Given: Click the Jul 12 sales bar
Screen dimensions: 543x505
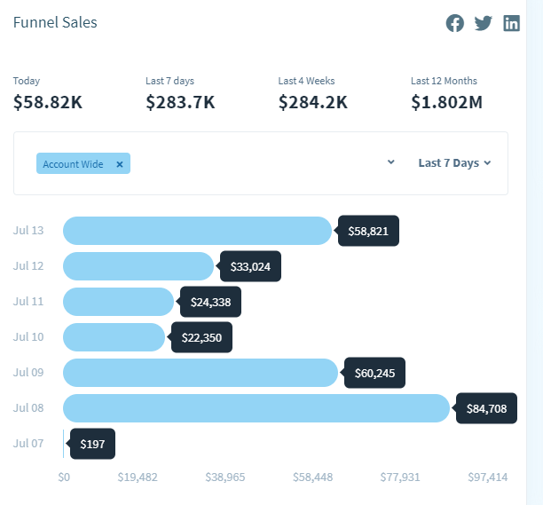Looking at the screenshot, I should click(x=138, y=266).
